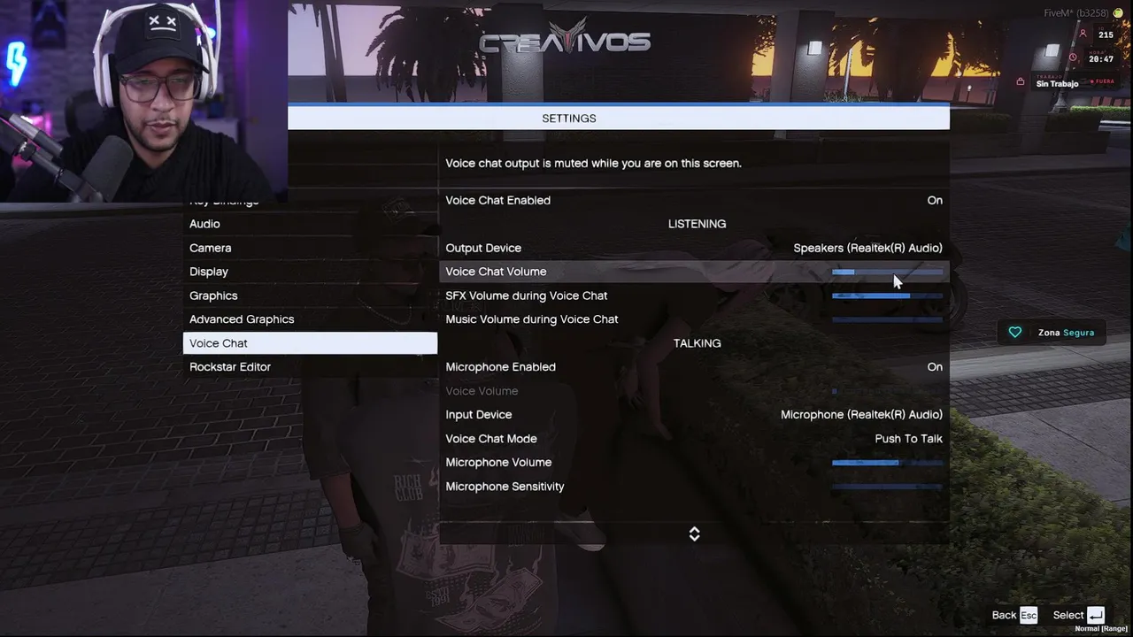Image resolution: width=1133 pixels, height=637 pixels.
Task: Click the streamer webcam overlay
Action: click(x=143, y=101)
